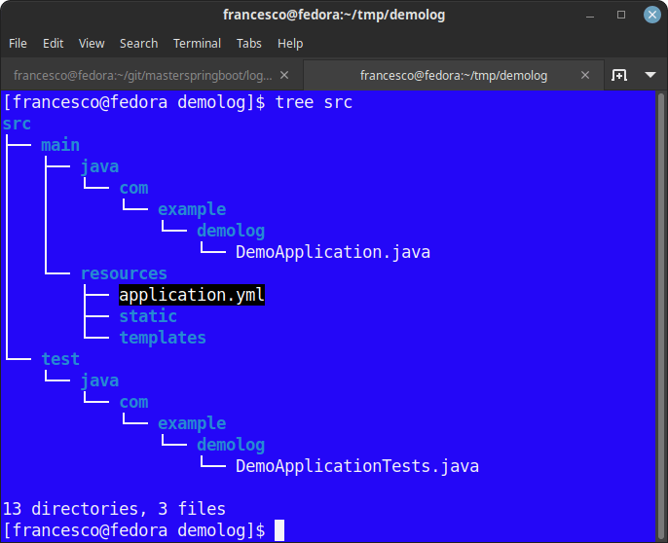Click the 'example' folder under main
The image size is (668, 543).
click(192, 209)
